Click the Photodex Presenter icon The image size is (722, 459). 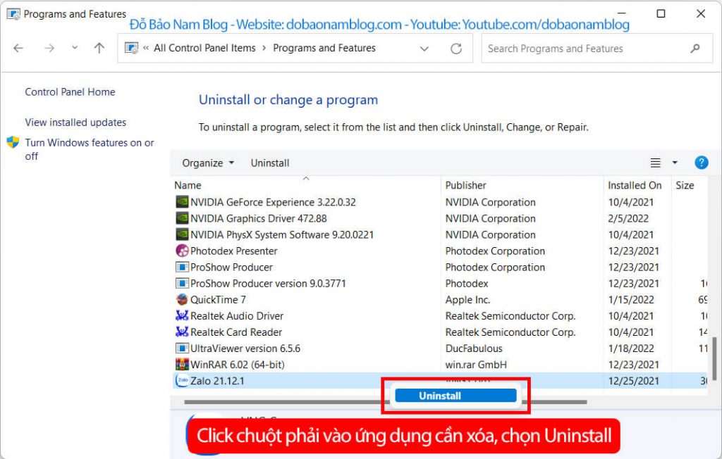click(x=182, y=251)
